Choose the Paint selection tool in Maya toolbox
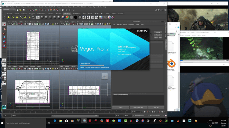The width and height of the screenshot is (229, 128). tap(4, 33)
